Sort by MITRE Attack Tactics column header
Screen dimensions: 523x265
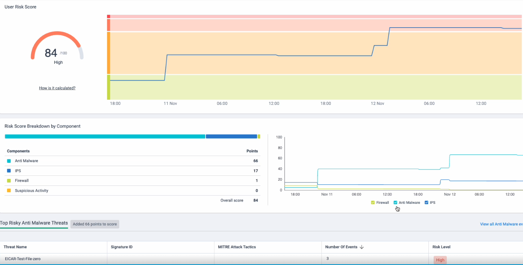tap(237, 247)
